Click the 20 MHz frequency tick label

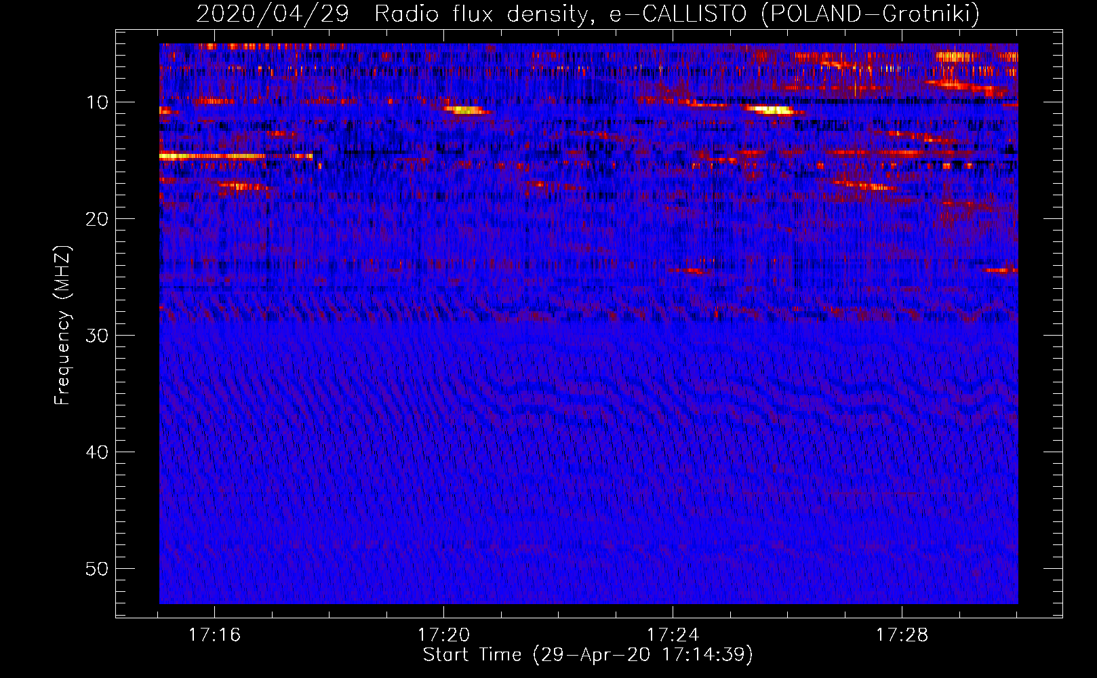(98, 219)
